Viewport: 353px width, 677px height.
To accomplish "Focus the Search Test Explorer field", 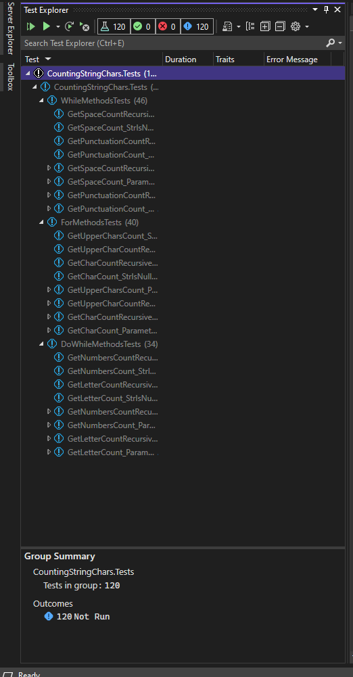I will pyautogui.click(x=172, y=43).
